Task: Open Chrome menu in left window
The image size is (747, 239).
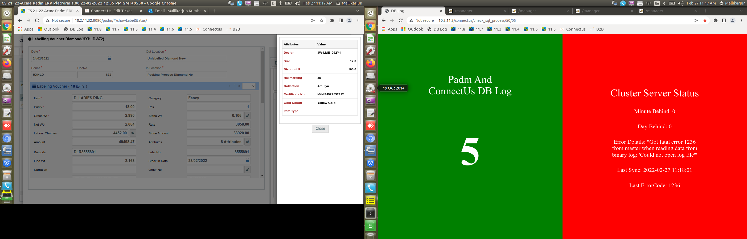Action: point(358,20)
